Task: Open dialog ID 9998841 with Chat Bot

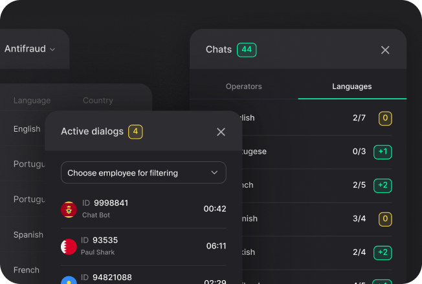Action: pyautogui.click(x=142, y=208)
